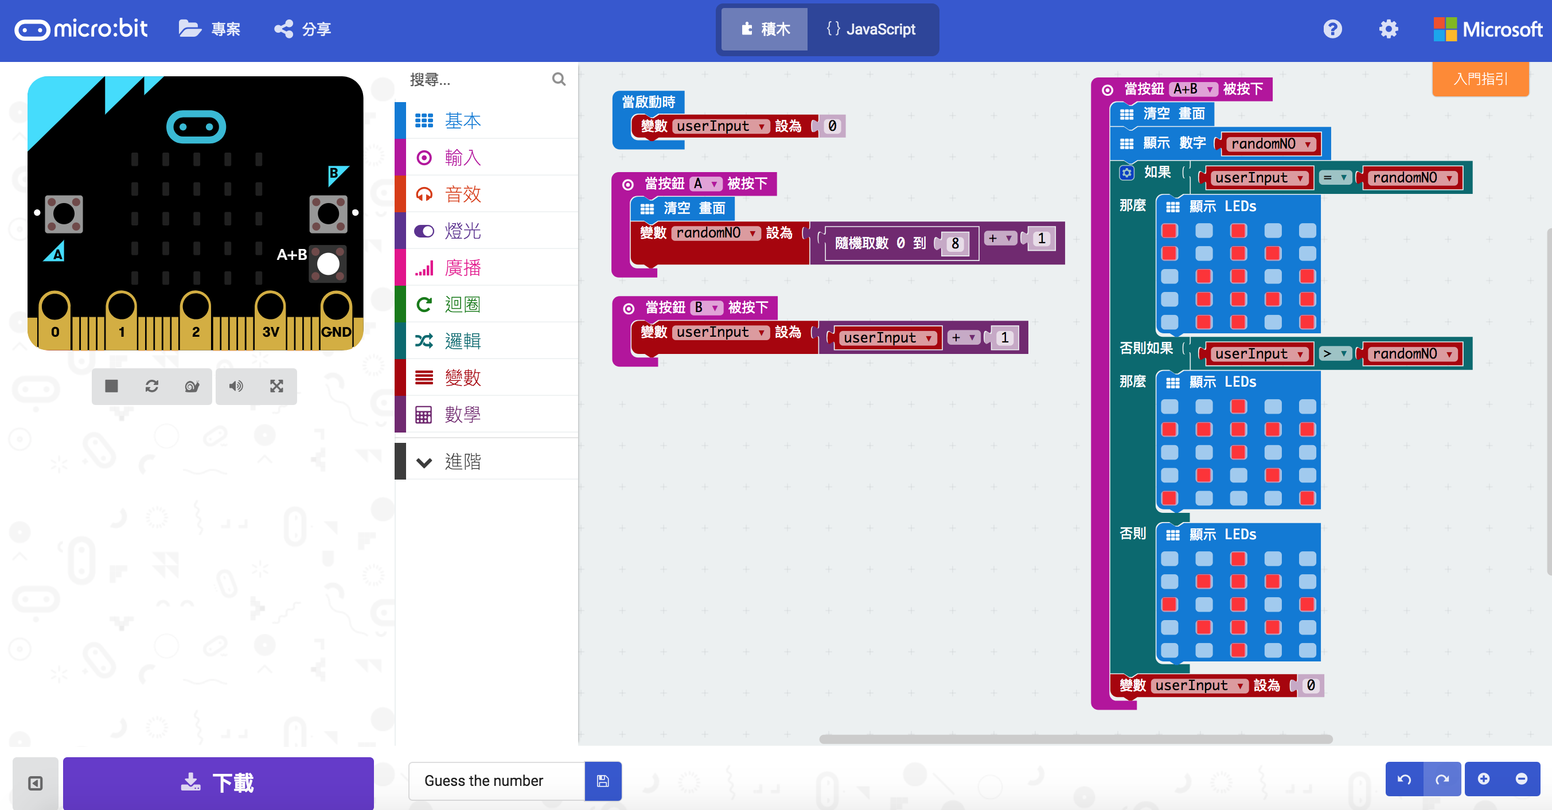Toggle bottom-right LED in second 顯示 LEDs block
Image resolution: width=1552 pixels, height=810 pixels.
(x=1308, y=499)
